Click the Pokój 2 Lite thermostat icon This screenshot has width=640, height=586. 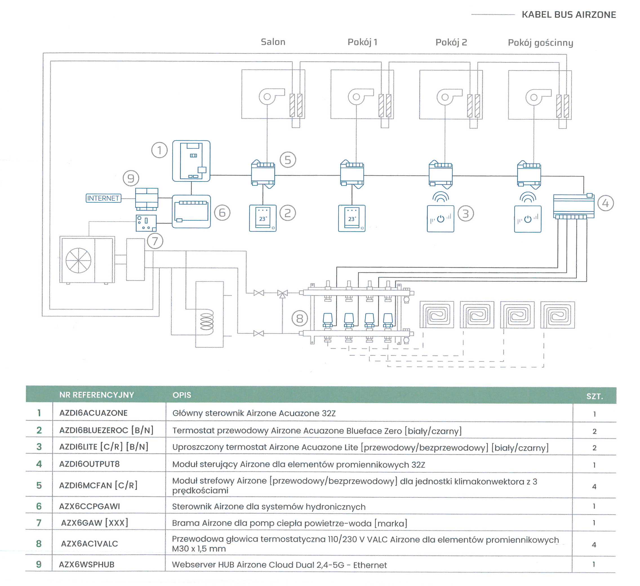440,219
